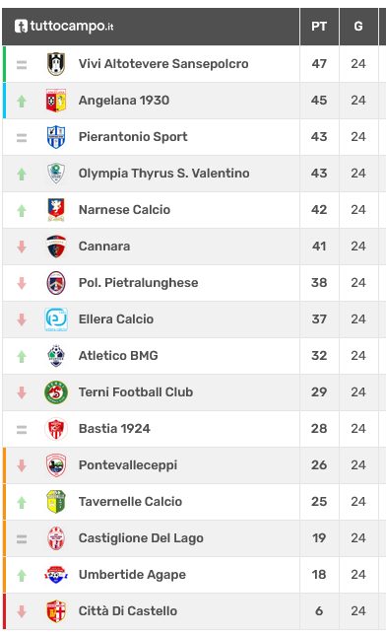Open the Pol. Pietralunghese team page

point(139,283)
